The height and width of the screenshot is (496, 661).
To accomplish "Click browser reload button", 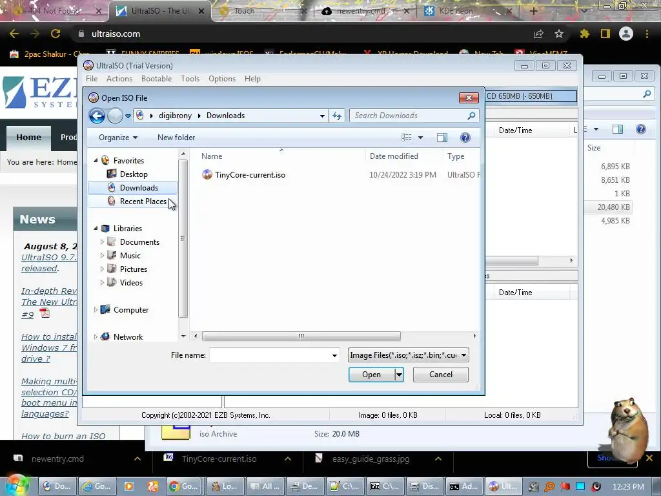I will coord(56,34).
